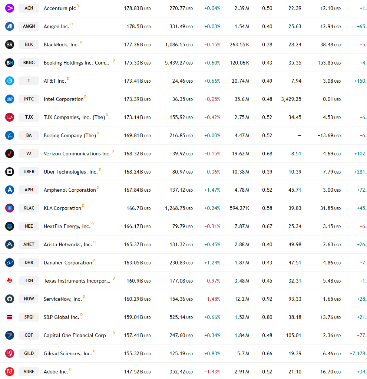Click the BlackRock logo icon
Screen dimensions: 367x379
click(x=10, y=45)
